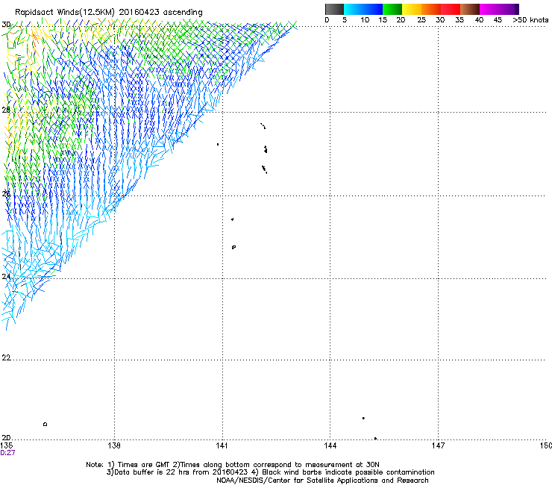Click the note line starting 'Note: 1) Times are GMT'

[233, 465]
